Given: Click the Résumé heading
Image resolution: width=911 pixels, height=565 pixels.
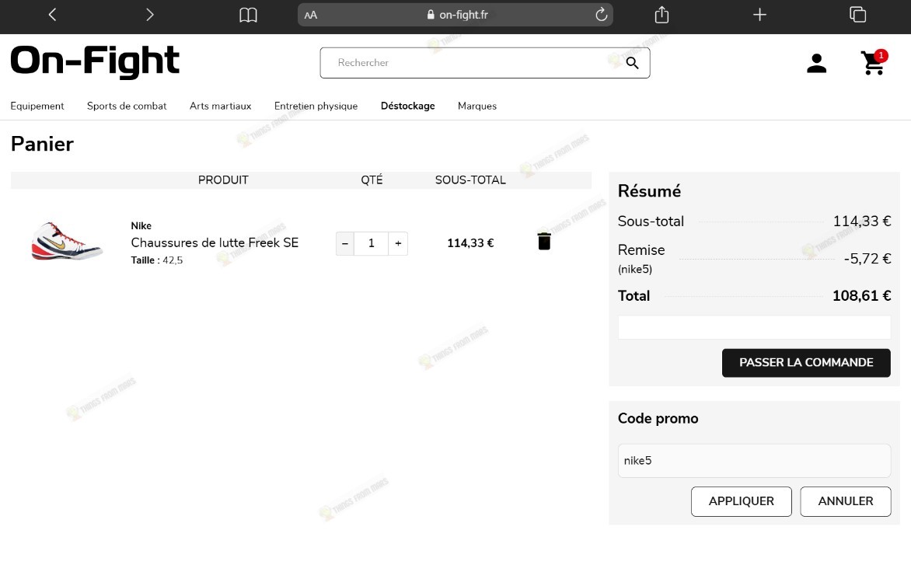Looking at the screenshot, I should pos(649,191).
